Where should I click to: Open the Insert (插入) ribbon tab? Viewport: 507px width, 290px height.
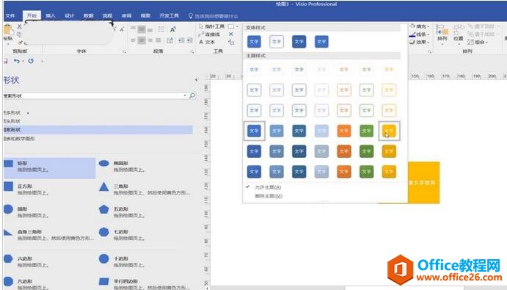(51, 15)
